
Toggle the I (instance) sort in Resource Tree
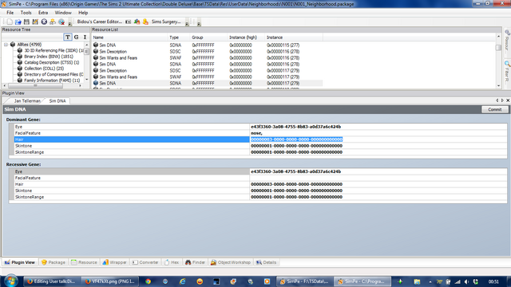pos(85,37)
